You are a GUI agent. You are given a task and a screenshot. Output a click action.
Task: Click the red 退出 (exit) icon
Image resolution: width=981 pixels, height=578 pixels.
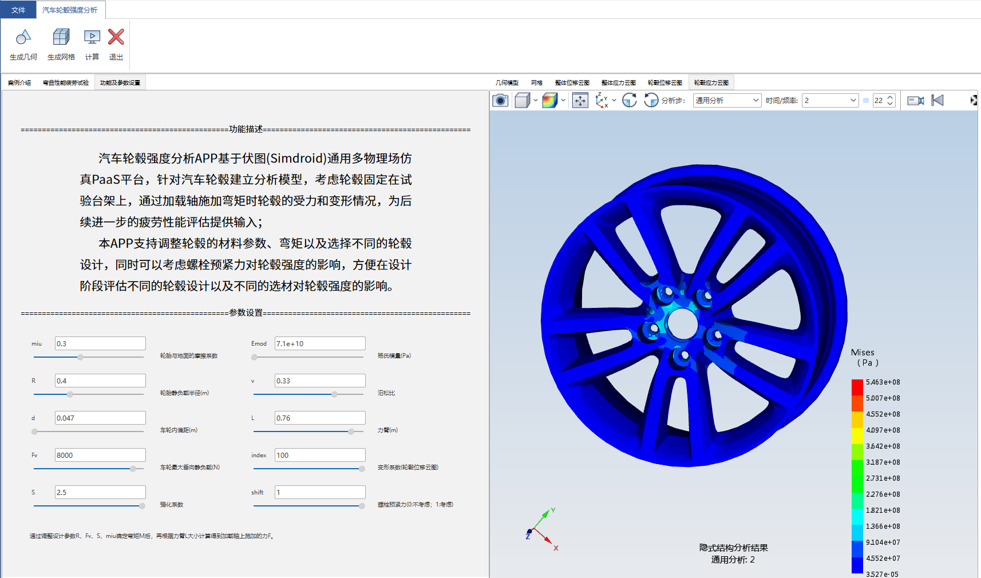[x=116, y=37]
